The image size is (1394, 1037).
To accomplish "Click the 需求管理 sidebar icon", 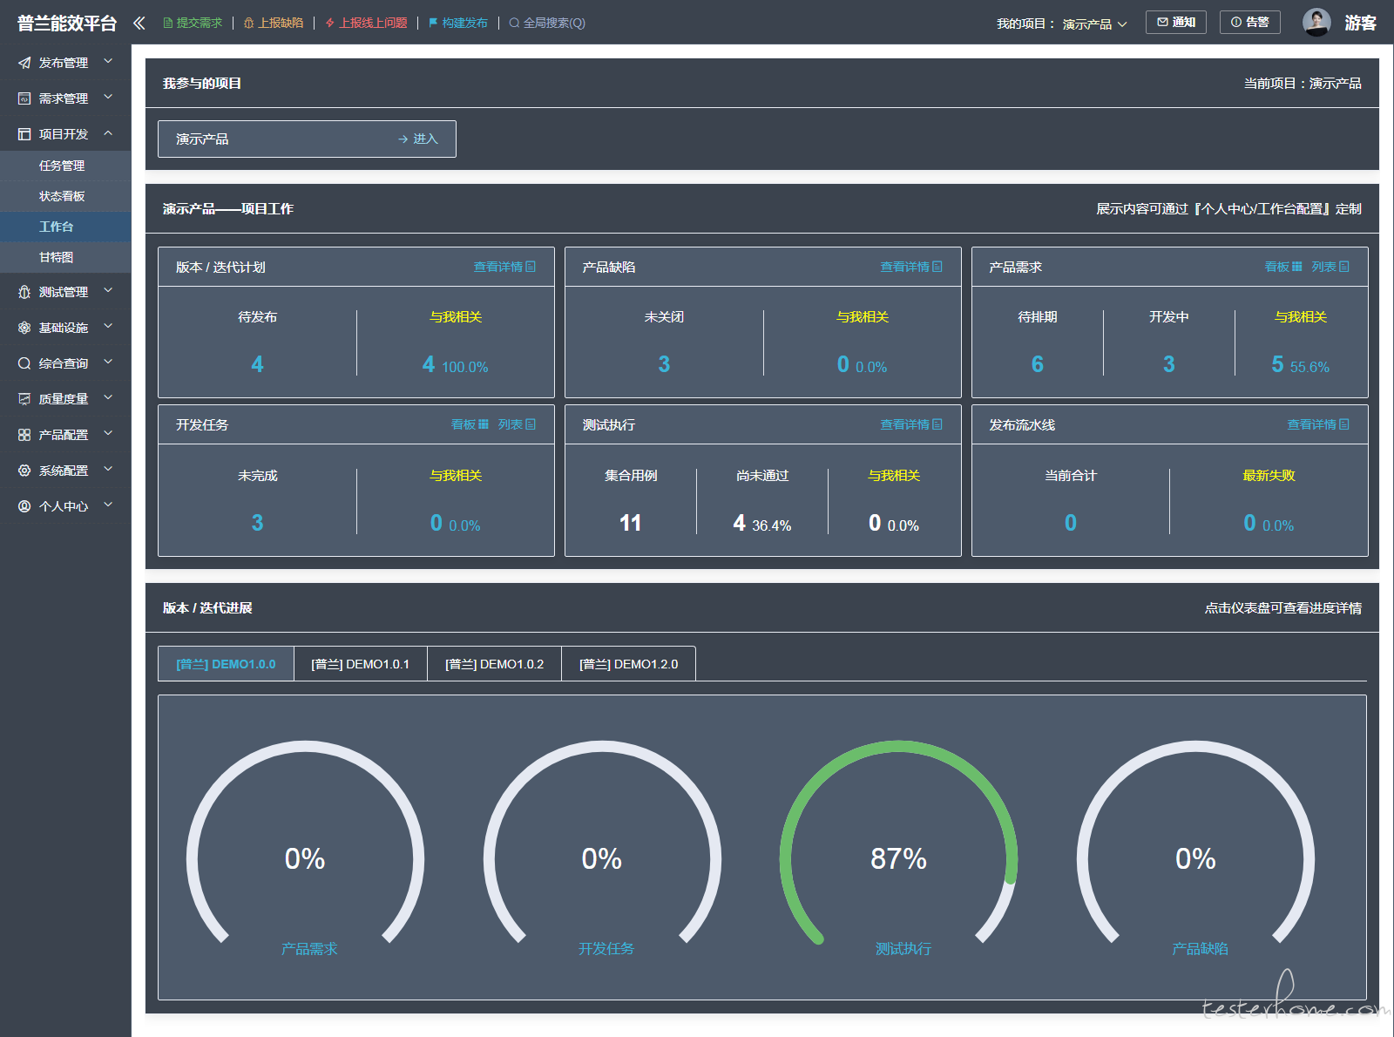I will coord(24,98).
